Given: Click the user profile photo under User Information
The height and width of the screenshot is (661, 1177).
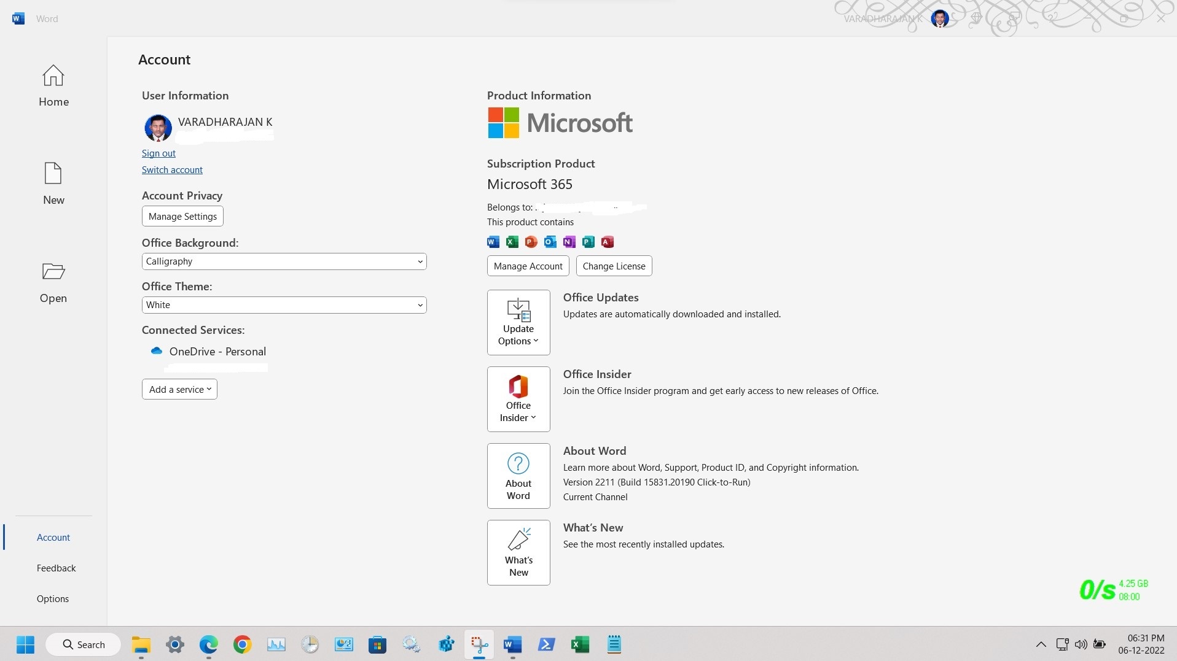Looking at the screenshot, I should coord(158,128).
